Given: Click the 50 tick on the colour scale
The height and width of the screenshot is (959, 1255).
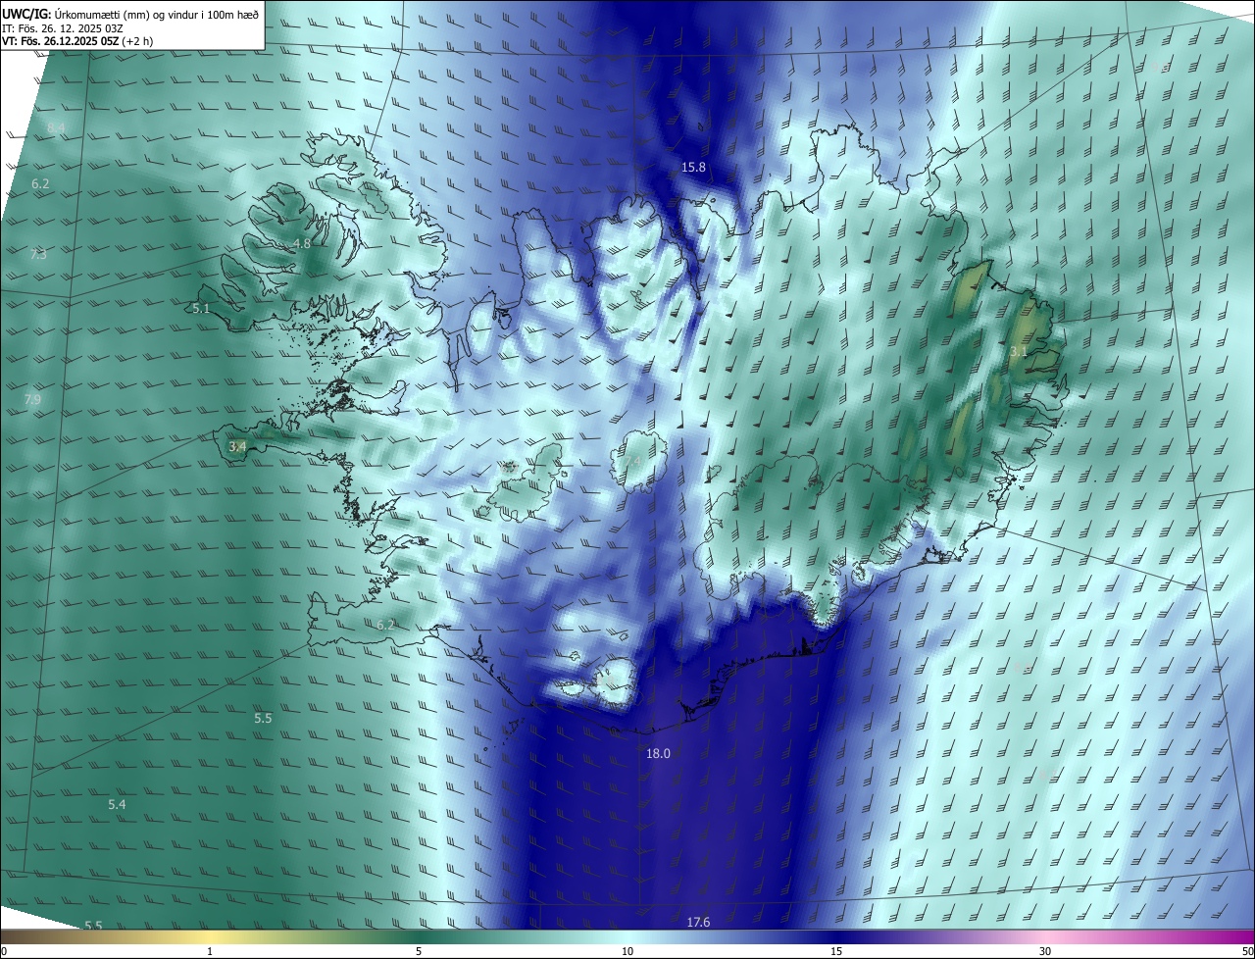Looking at the screenshot, I should [1247, 952].
